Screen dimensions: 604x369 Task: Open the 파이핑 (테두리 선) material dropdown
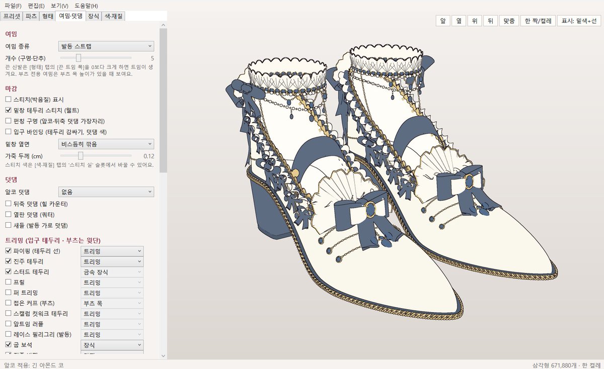point(112,251)
